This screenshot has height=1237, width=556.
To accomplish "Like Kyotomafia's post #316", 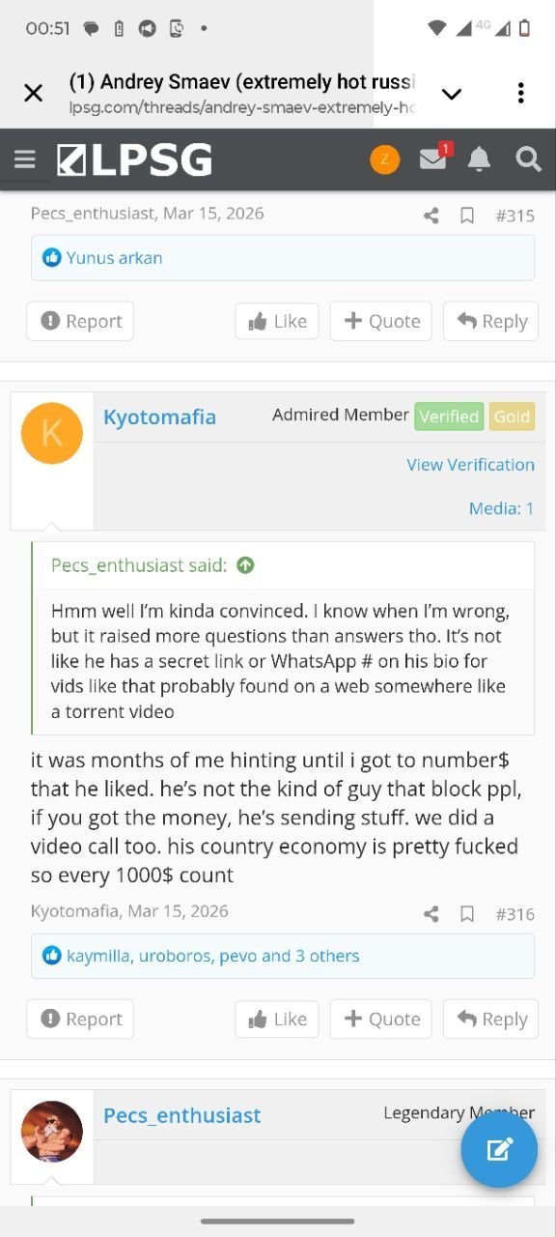I will [x=277, y=1019].
